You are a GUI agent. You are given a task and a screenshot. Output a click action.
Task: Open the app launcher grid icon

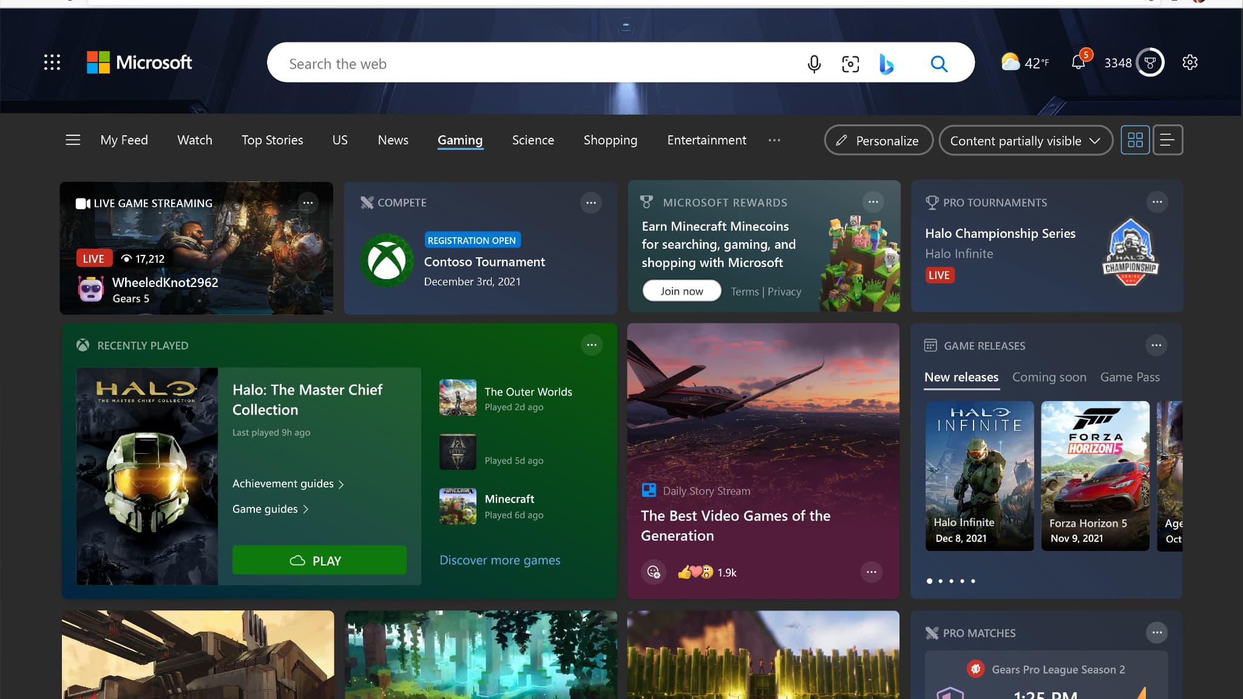click(x=52, y=62)
